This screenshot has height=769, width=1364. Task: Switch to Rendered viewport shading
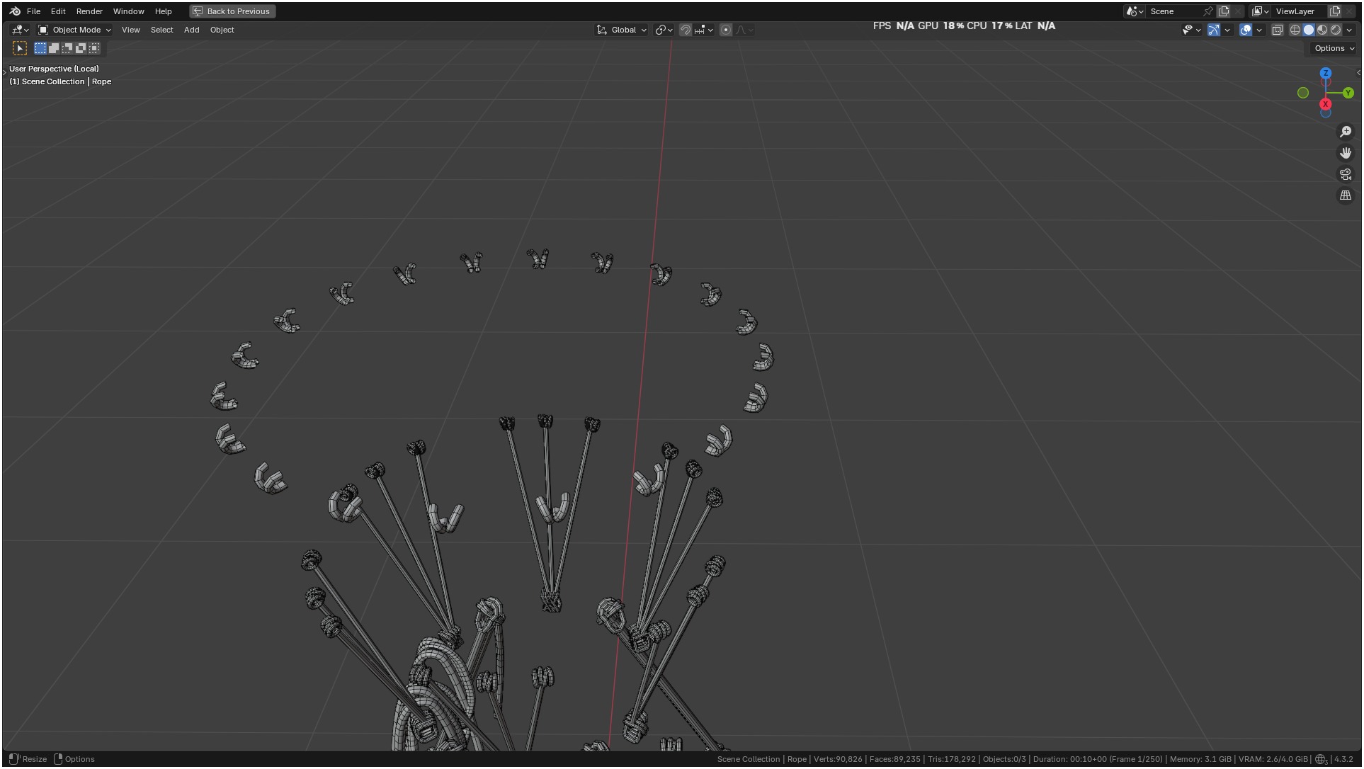(1336, 30)
